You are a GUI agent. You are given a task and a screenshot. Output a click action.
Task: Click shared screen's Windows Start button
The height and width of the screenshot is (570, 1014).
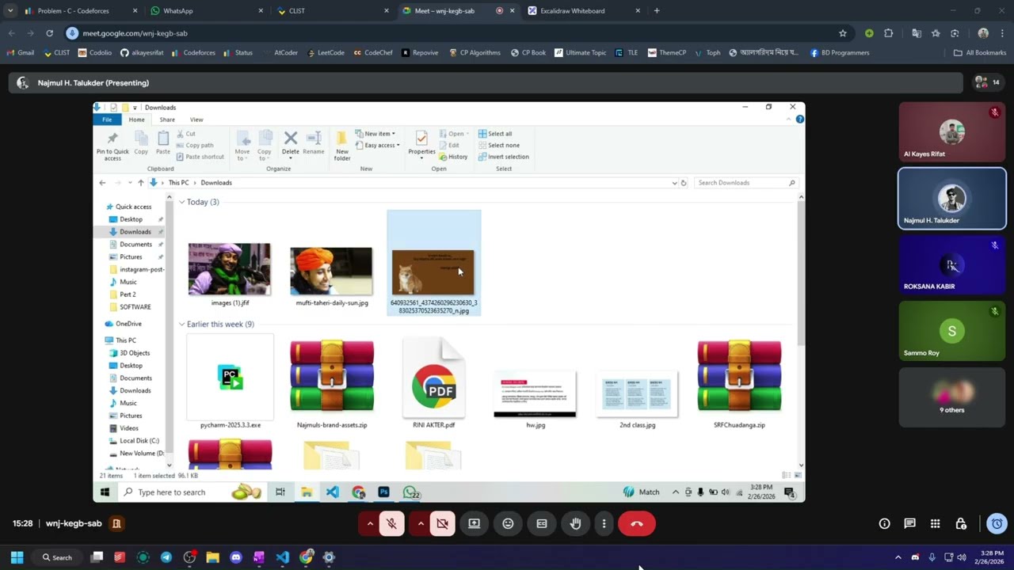pos(104,492)
